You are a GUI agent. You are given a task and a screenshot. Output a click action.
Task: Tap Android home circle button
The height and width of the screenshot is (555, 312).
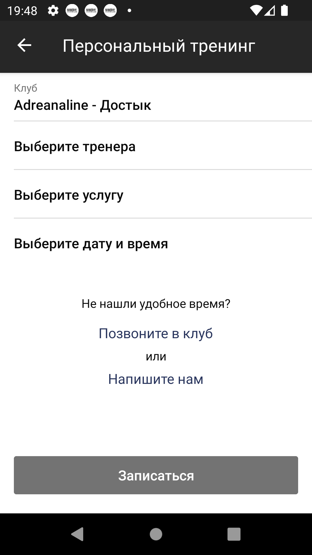[x=156, y=534]
